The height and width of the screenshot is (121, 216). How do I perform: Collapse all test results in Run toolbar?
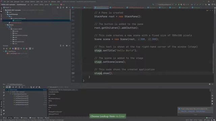22,87
